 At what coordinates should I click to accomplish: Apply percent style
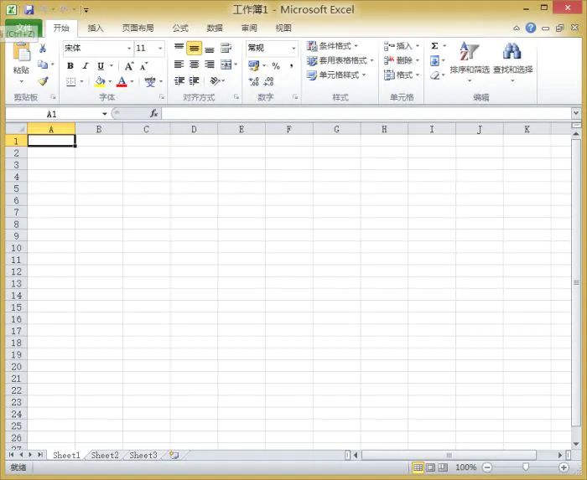276,66
